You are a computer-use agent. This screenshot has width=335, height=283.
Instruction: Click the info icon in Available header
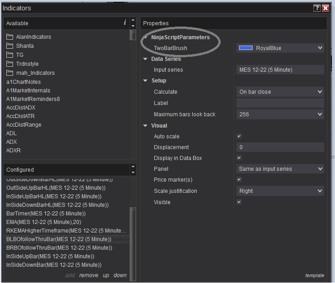coord(125,22)
